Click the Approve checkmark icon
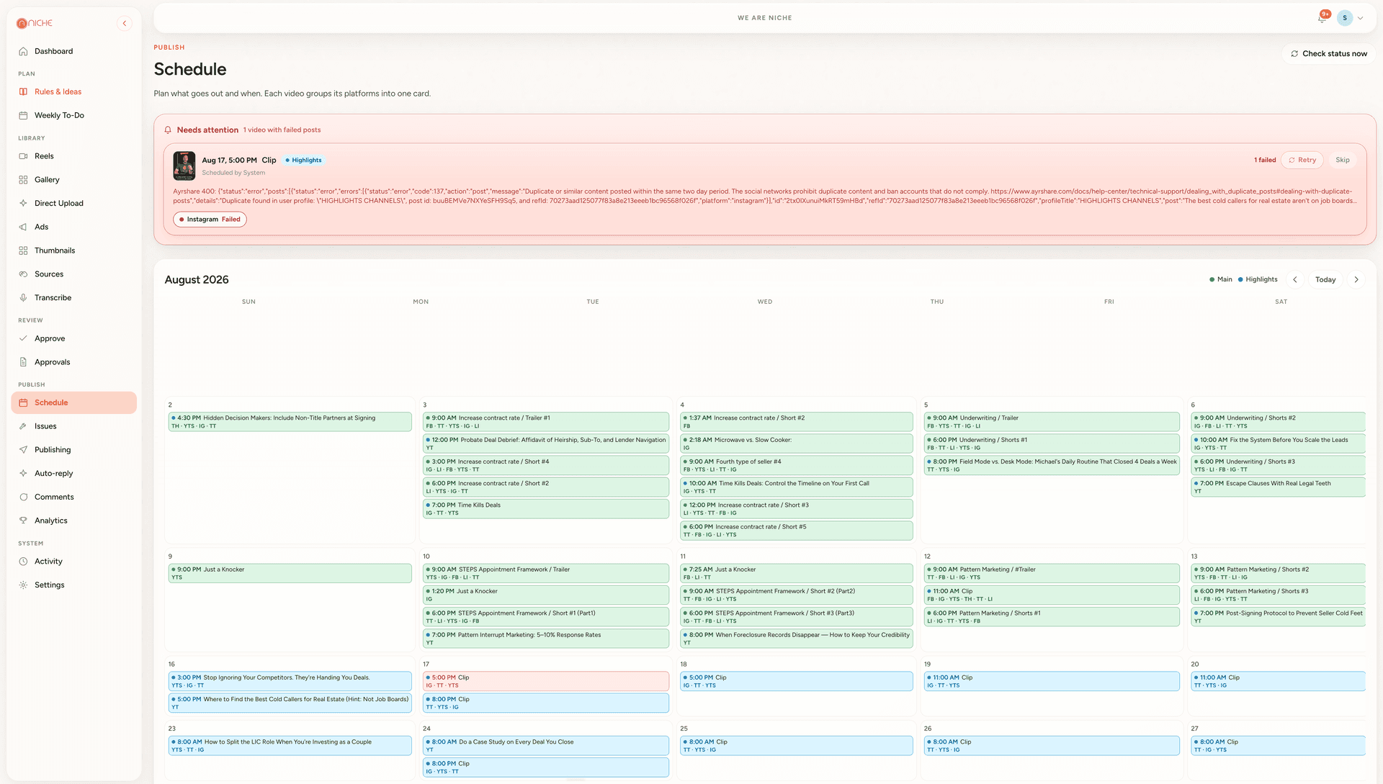The height and width of the screenshot is (784, 1383). [23, 338]
